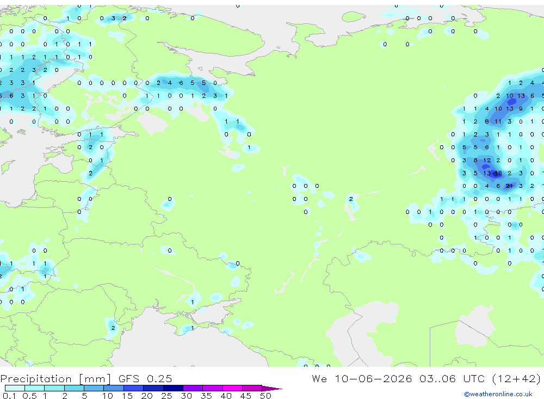Click the legend label '25'

[167, 396]
